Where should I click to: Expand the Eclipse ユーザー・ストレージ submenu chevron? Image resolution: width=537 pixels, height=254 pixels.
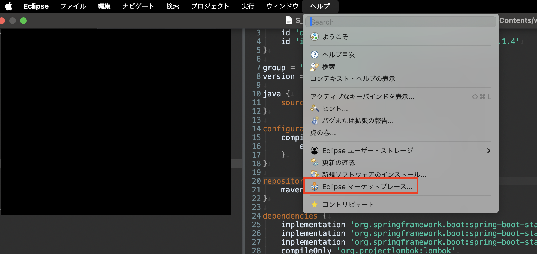pos(489,150)
